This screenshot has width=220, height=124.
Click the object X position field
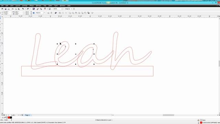point(7,12)
